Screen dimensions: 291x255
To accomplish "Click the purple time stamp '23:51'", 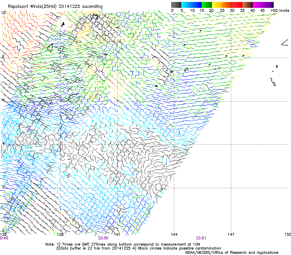I will 201,238.
